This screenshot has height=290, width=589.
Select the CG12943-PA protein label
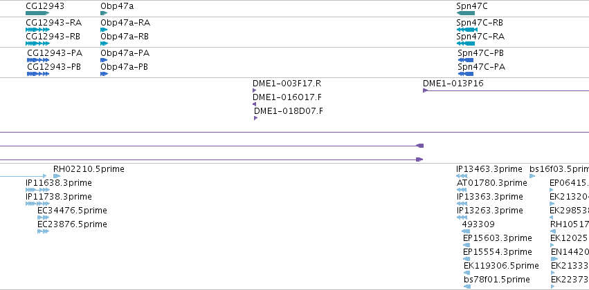55,53
